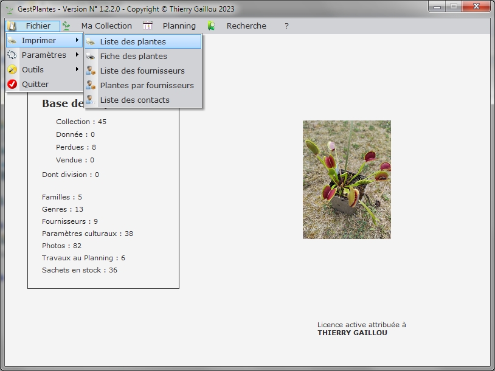Choose Plantes par fournisseurs print option

[x=143, y=85]
